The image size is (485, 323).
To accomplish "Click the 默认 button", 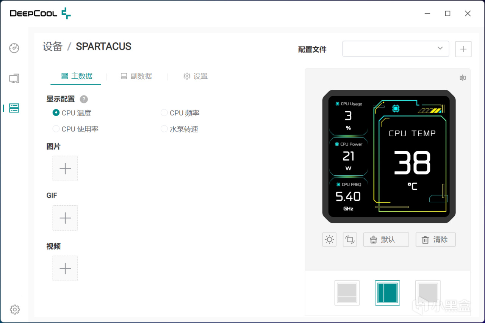I will tap(386, 240).
